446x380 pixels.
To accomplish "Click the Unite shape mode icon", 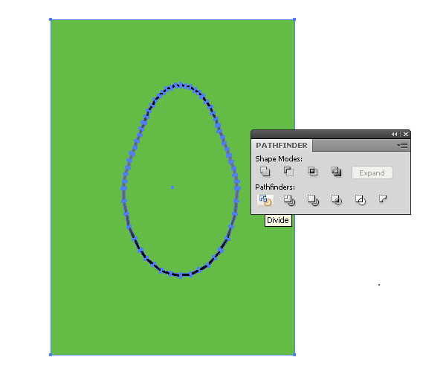I will pos(265,171).
